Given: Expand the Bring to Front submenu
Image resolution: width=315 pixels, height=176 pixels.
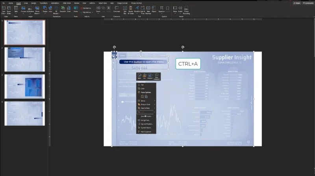Looking at the screenshot, I should pos(146,104).
